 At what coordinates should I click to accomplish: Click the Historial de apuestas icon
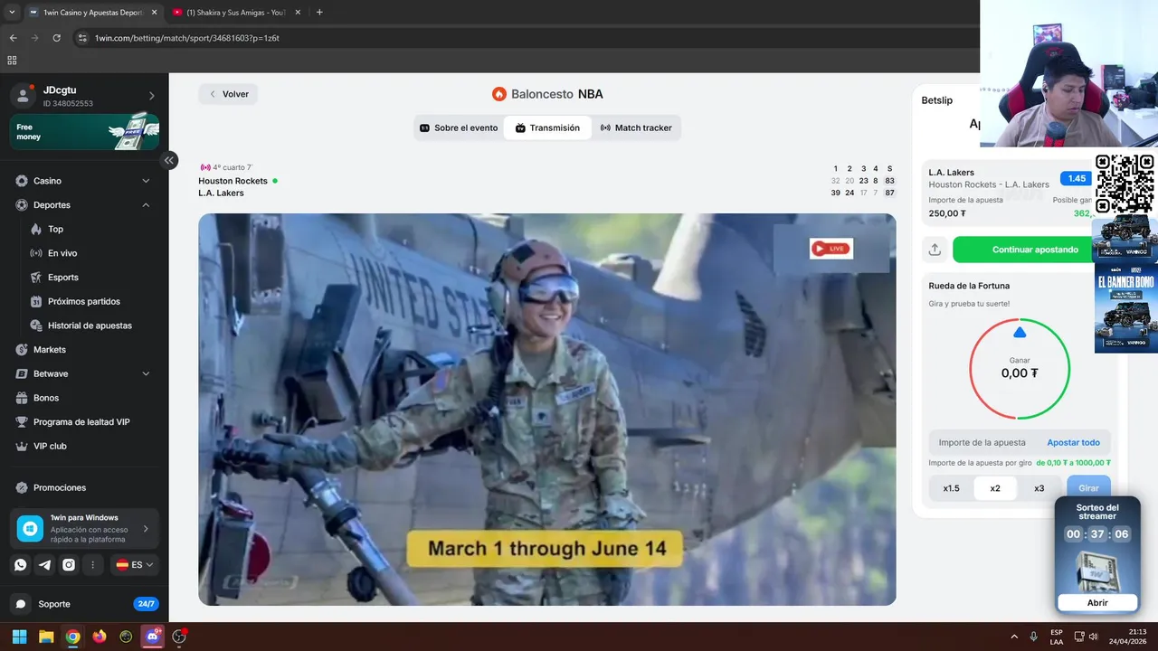pos(36,325)
